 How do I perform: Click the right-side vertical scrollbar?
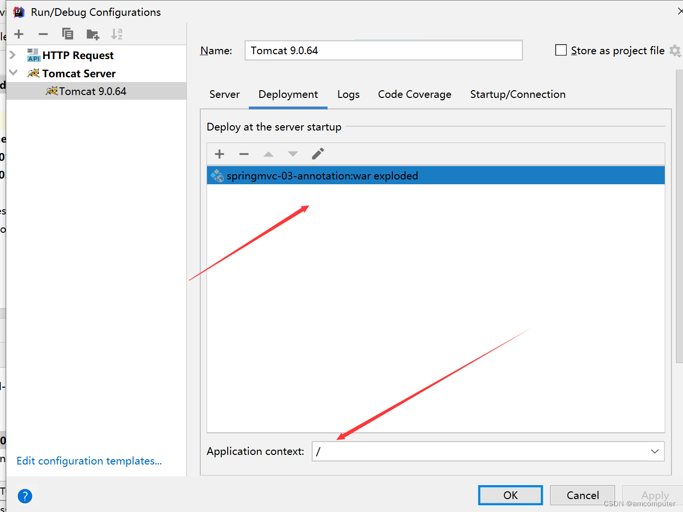coord(679,216)
